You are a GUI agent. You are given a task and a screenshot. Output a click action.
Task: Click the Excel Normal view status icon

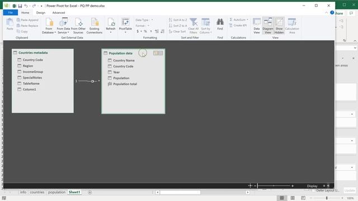pos(282,198)
